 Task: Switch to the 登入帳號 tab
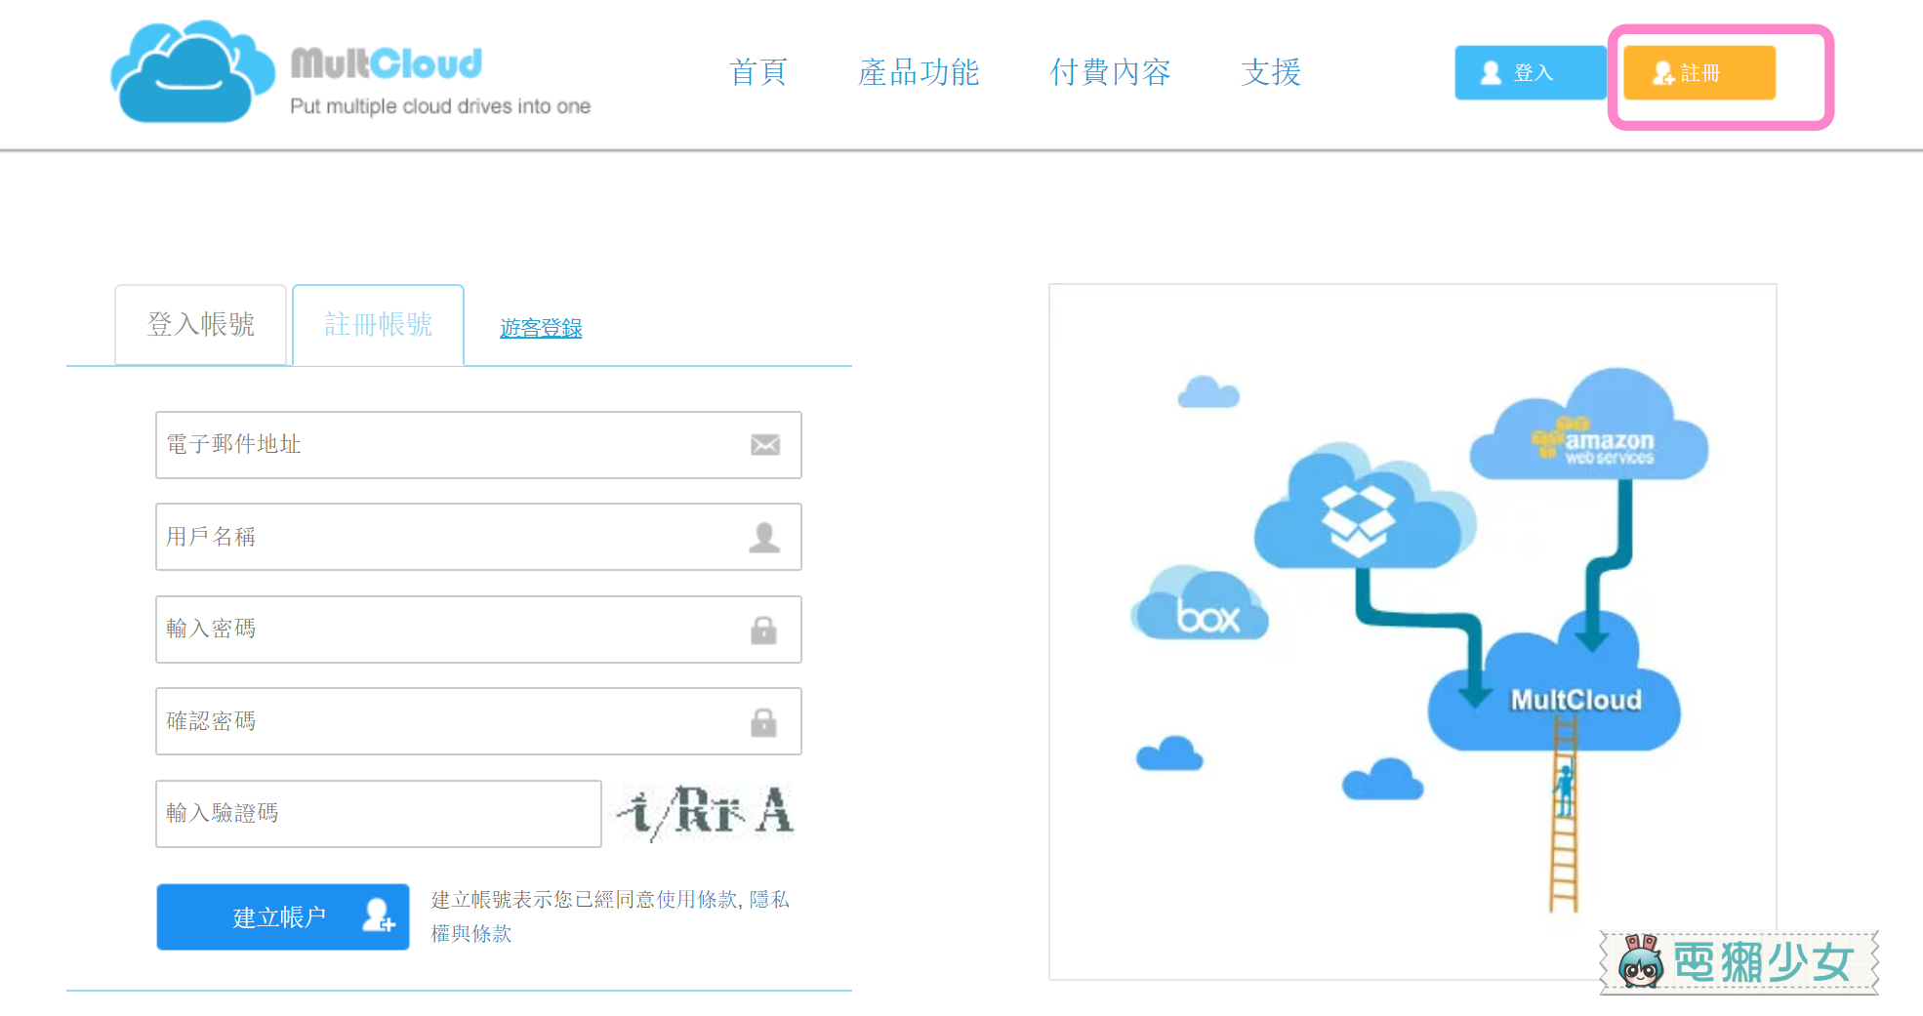point(201,325)
